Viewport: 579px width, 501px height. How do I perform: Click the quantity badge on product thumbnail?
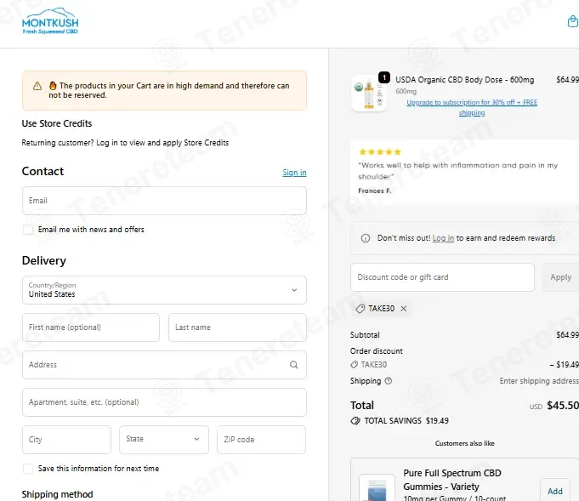click(x=384, y=77)
